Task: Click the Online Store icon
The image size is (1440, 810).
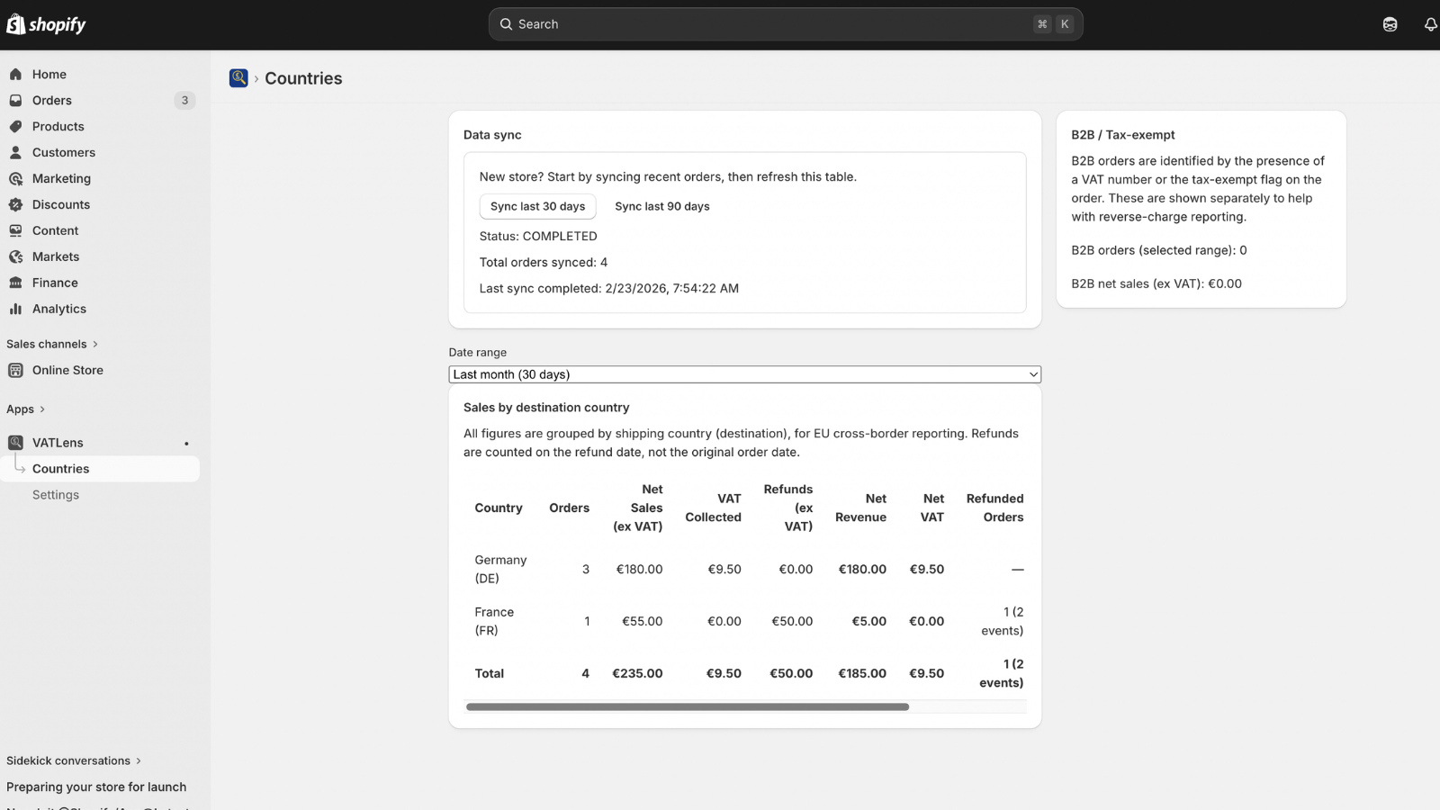Action: (x=15, y=370)
